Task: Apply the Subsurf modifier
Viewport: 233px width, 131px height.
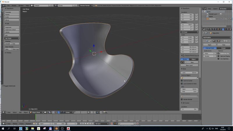Action: click(x=210, y=45)
